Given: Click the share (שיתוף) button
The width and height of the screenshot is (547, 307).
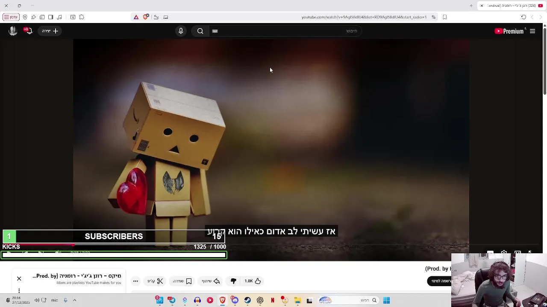Looking at the screenshot, I should [211, 281].
